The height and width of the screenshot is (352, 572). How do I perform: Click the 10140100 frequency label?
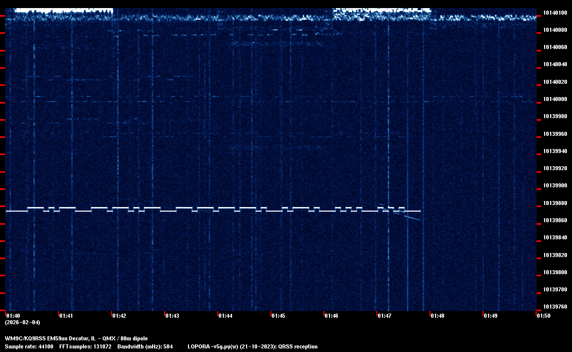(x=554, y=13)
